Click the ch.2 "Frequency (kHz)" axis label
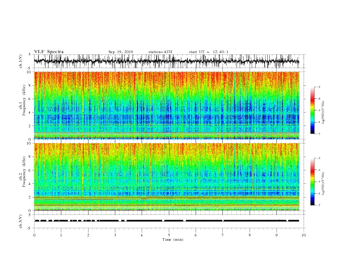Screen dimensions: 342x264 24,171
